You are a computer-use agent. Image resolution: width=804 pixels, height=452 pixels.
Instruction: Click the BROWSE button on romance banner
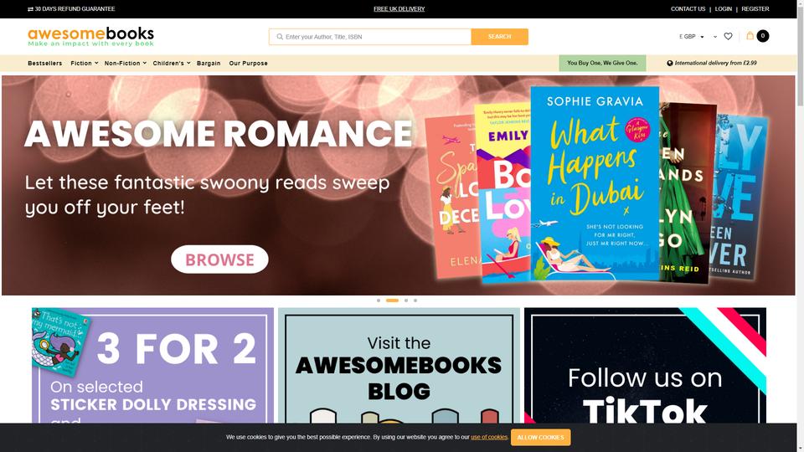click(x=219, y=259)
